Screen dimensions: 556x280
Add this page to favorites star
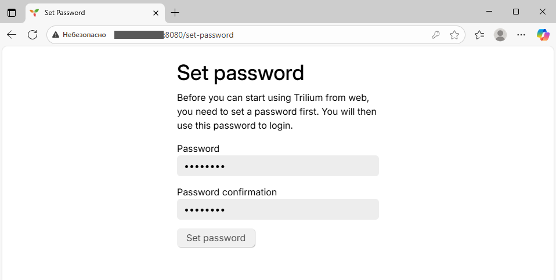coord(454,35)
